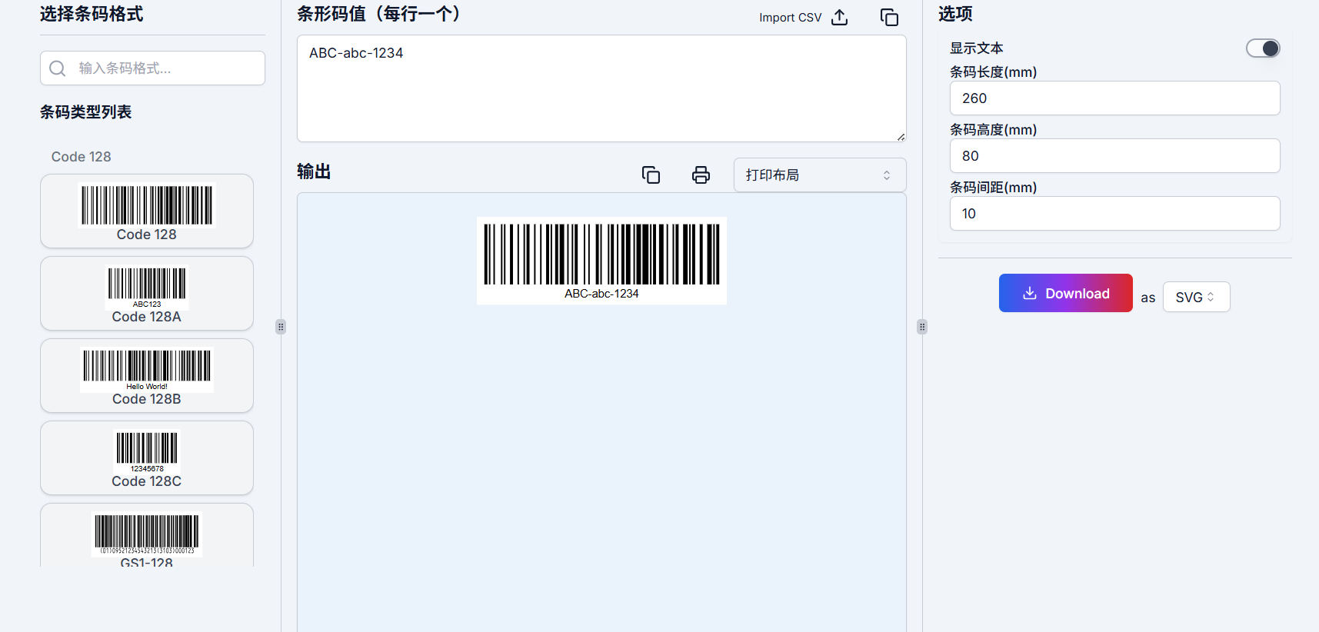Click the Import CSV upload icon
The height and width of the screenshot is (632, 1319).
coord(840,17)
